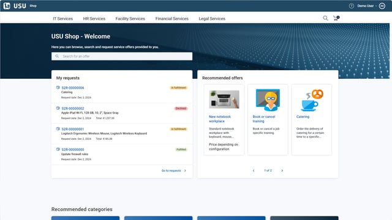Click request icon beside S2R-00000000
The height and width of the screenshot is (220, 392).
(x=58, y=149)
